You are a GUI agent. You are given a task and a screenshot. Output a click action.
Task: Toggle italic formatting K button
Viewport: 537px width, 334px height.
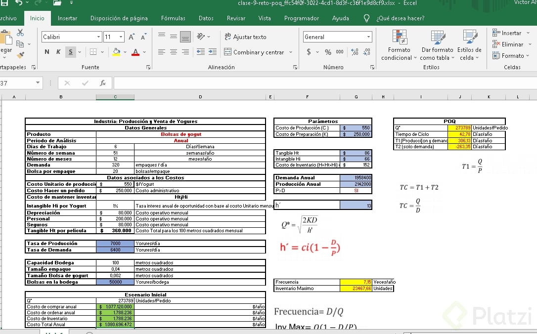click(58, 52)
